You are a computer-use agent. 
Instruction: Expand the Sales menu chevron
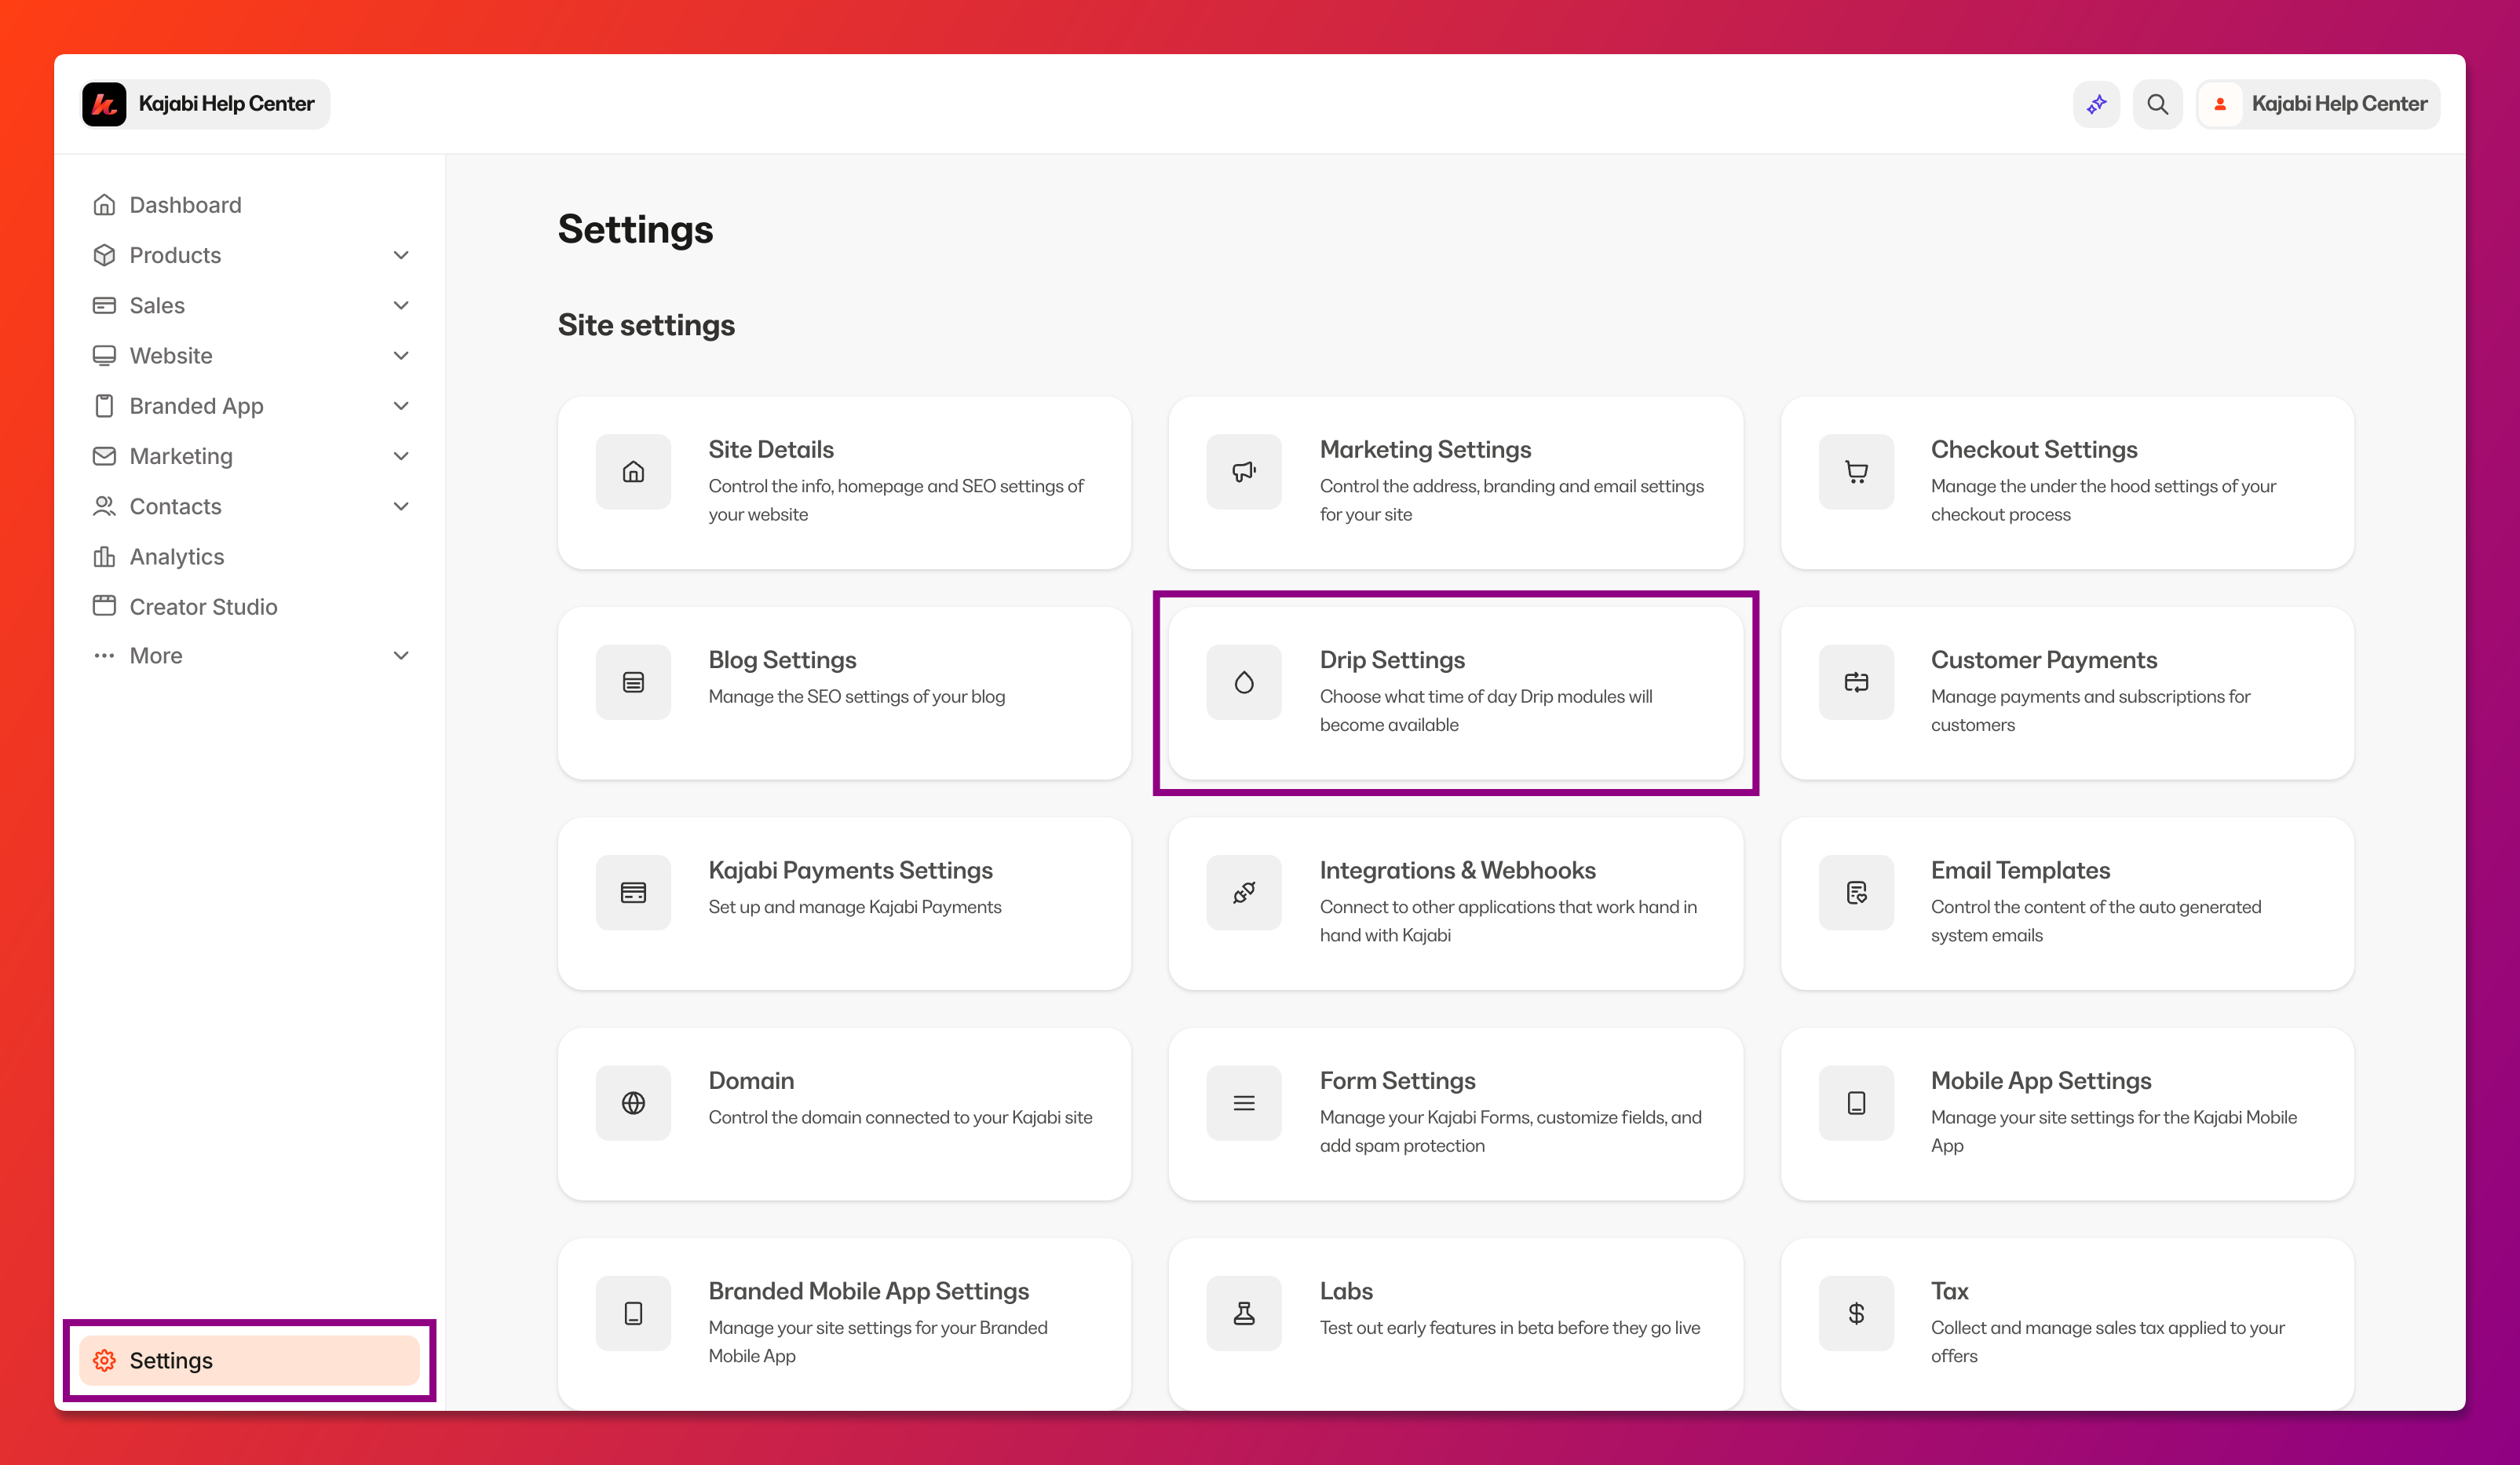pos(401,305)
